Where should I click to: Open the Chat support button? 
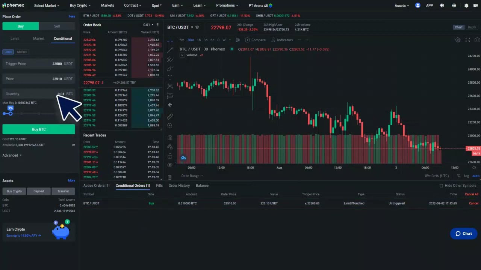pos(464,234)
